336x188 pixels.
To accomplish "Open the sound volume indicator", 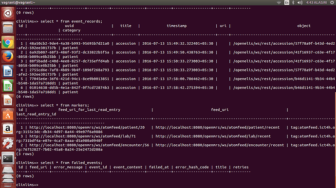I will 300,2.
